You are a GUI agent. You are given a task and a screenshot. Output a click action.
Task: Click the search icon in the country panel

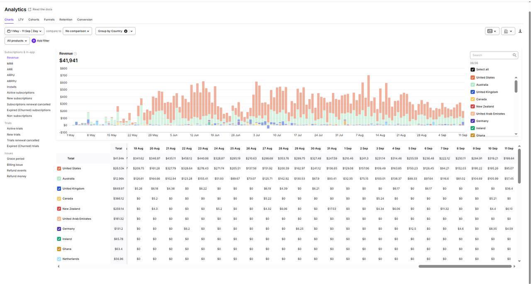click(x=514, y=54)
